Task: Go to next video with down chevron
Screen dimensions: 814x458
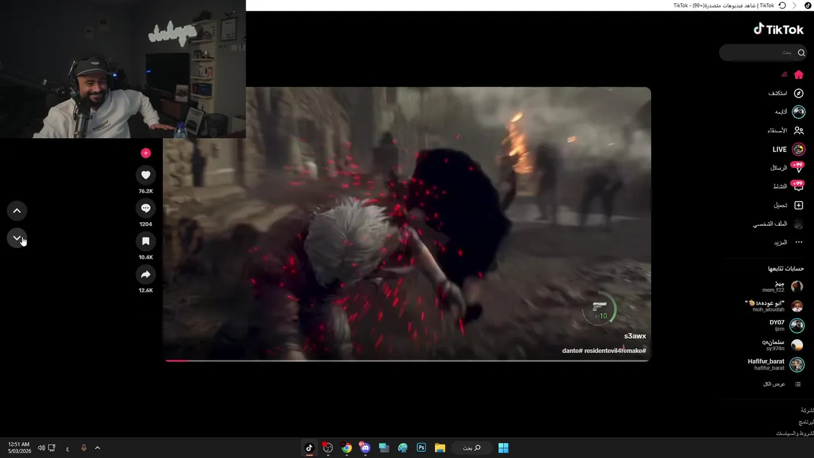Action: [x=17, y=238]
